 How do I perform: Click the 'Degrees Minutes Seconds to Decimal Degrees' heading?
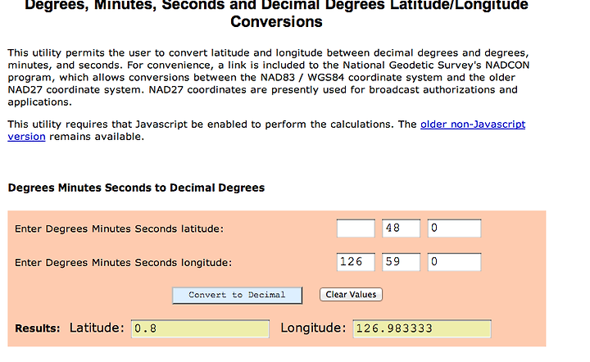tap(136, 188)
